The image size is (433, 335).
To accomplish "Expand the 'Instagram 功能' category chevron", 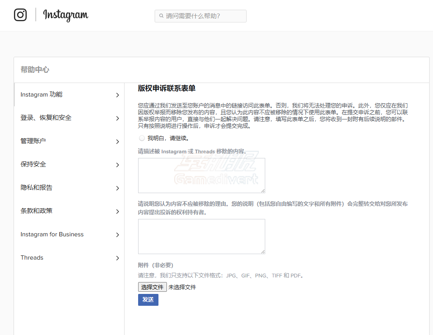I will 117,95.
